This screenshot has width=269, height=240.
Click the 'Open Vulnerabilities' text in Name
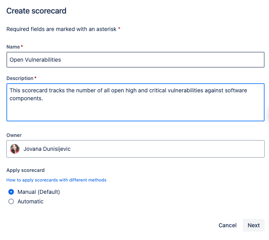(35, 60)
